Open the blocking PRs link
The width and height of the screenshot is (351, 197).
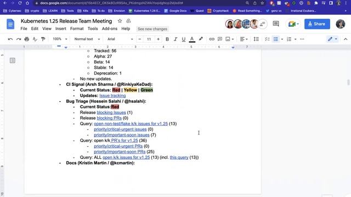pos(109,118)
